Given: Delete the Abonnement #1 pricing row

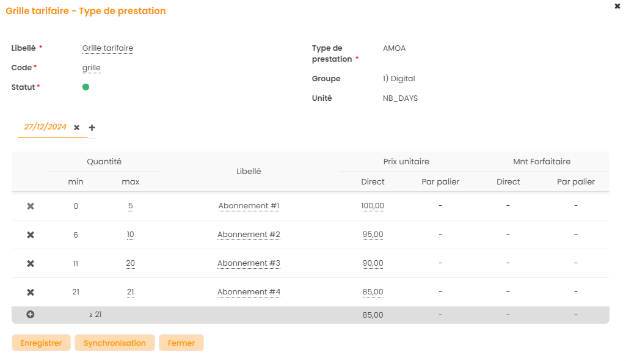Looking at the screenshot, I should [31, 206].
